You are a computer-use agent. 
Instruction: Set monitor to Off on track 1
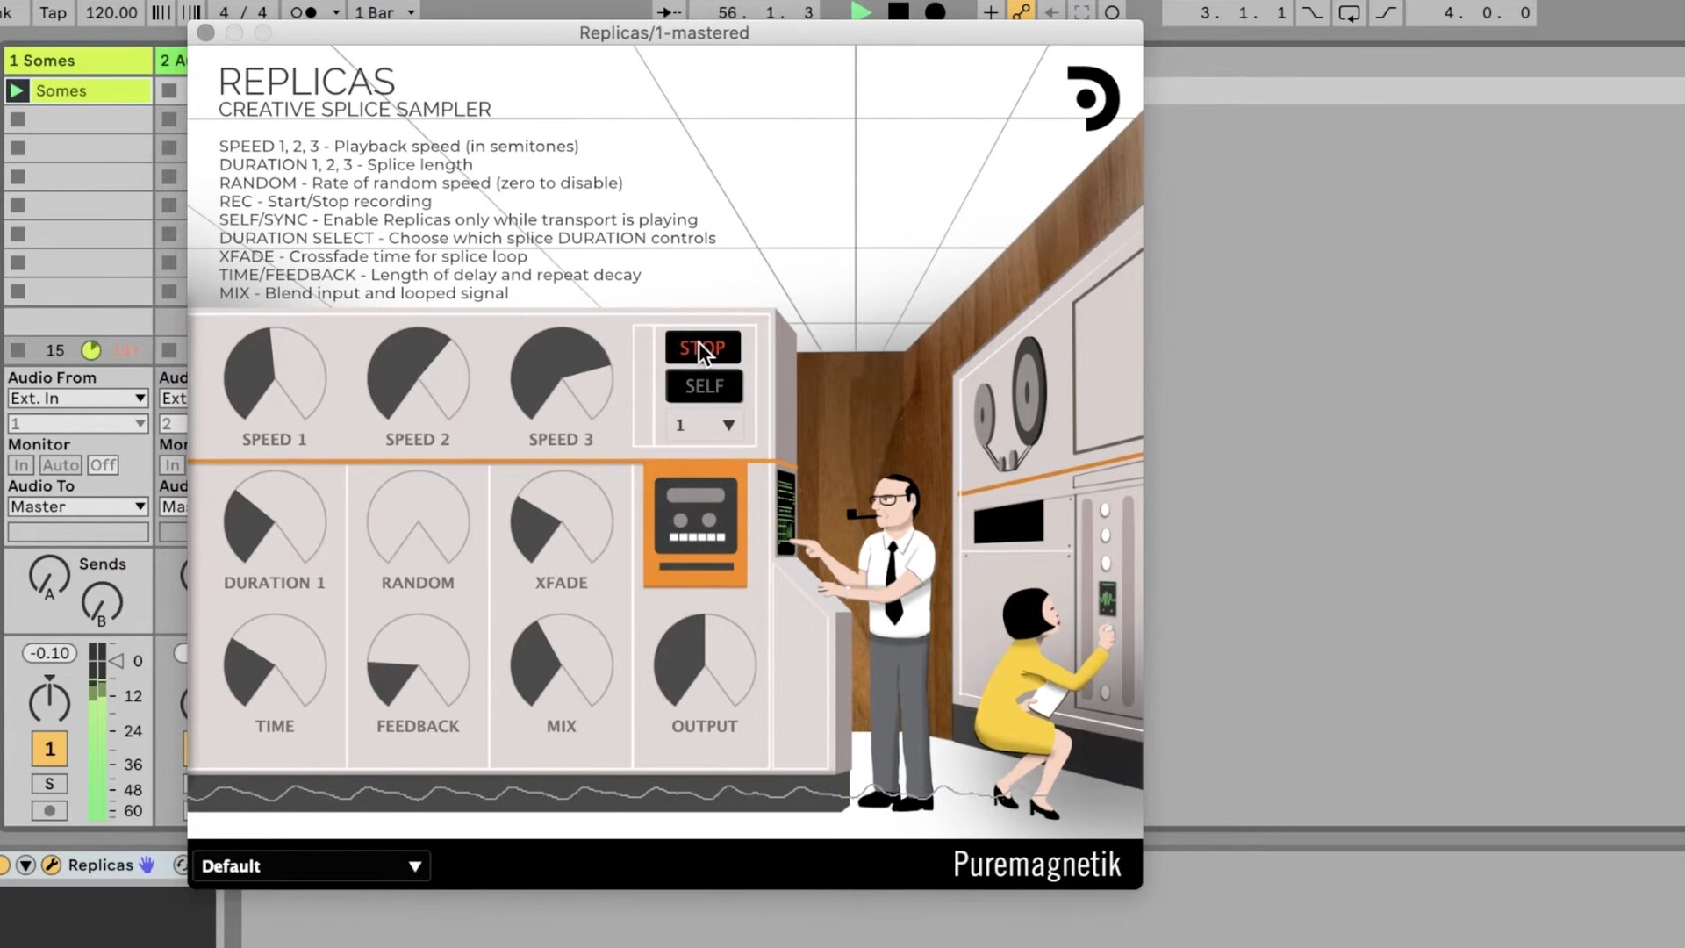tap(102, 465)
